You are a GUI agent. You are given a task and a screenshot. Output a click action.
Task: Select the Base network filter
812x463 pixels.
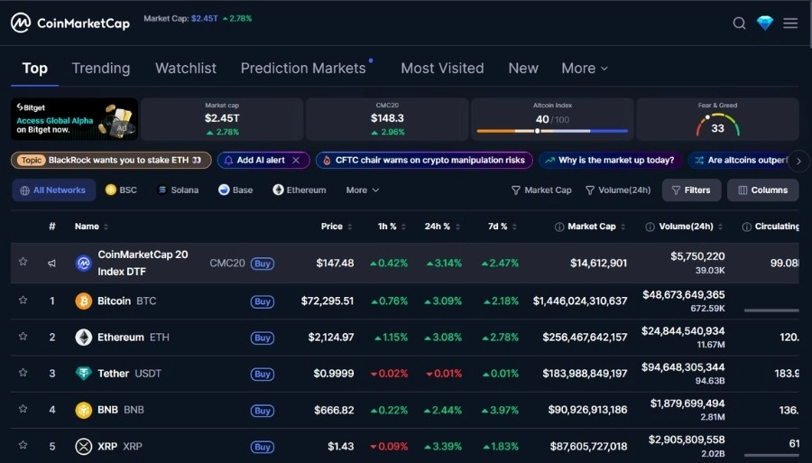[x=235, y=190]
